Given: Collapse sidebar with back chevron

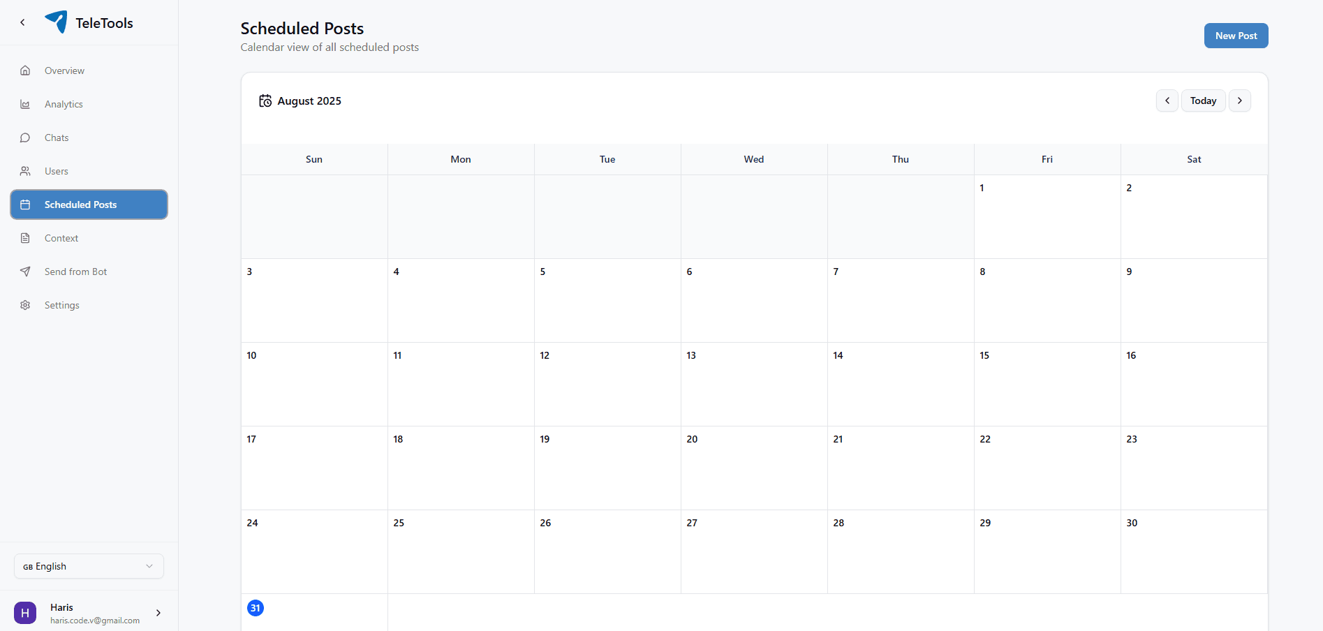Looking at the screenshot, I should click(x=23, y=22).
